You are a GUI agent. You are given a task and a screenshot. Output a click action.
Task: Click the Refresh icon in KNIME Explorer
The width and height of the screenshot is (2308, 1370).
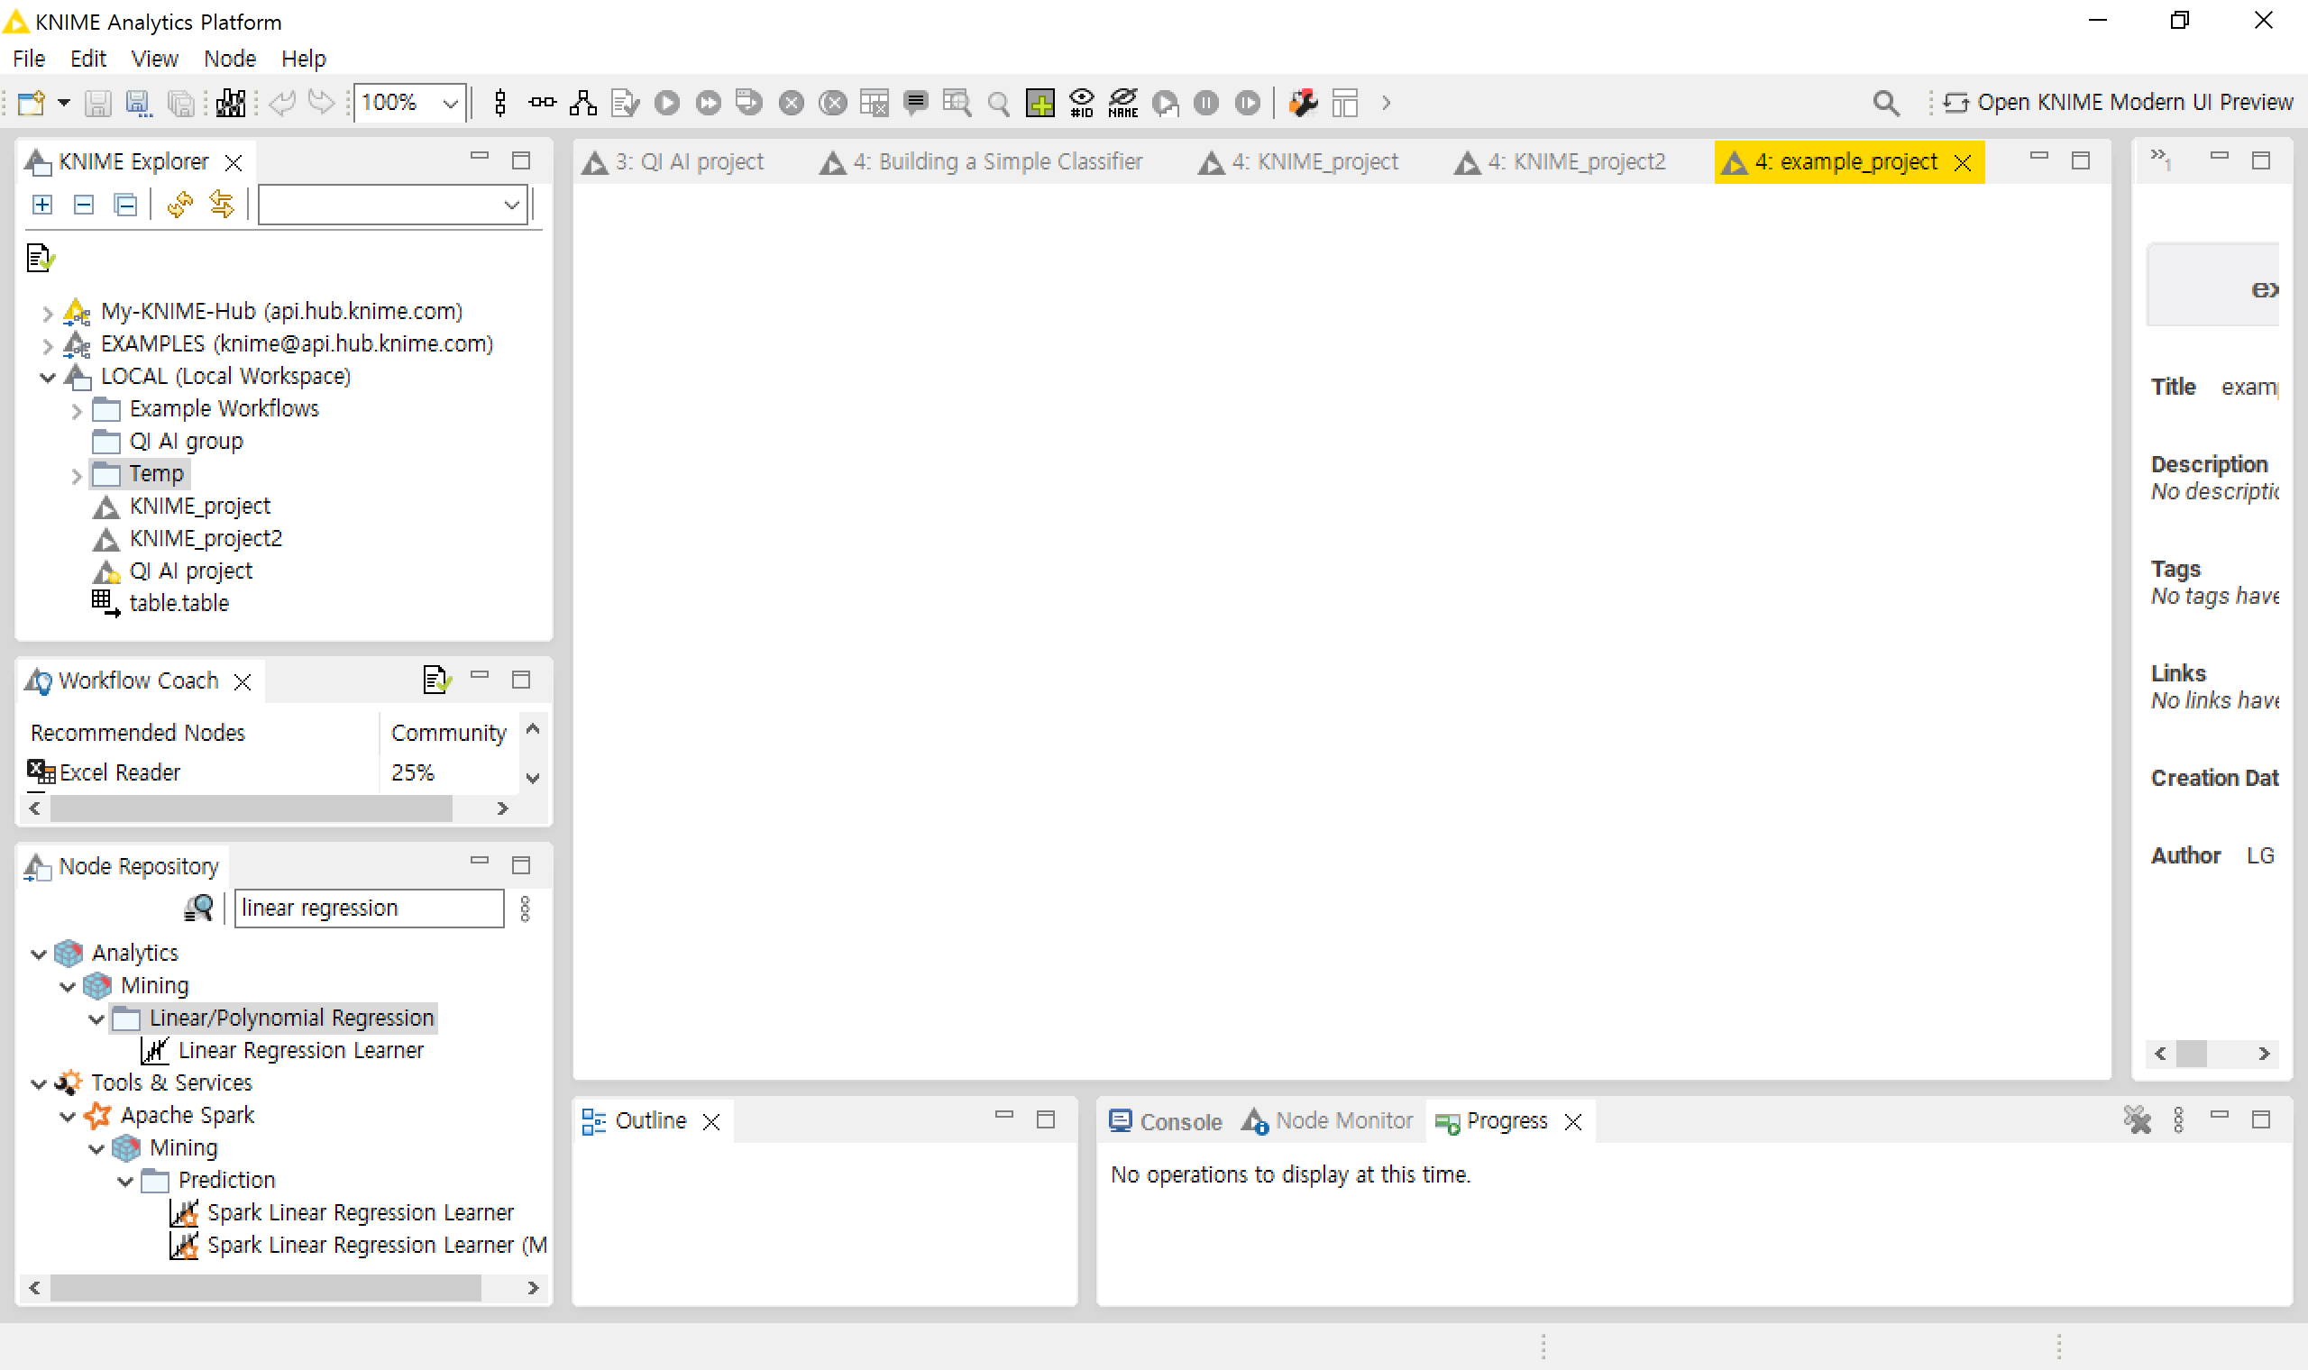[x=180, y=204]
